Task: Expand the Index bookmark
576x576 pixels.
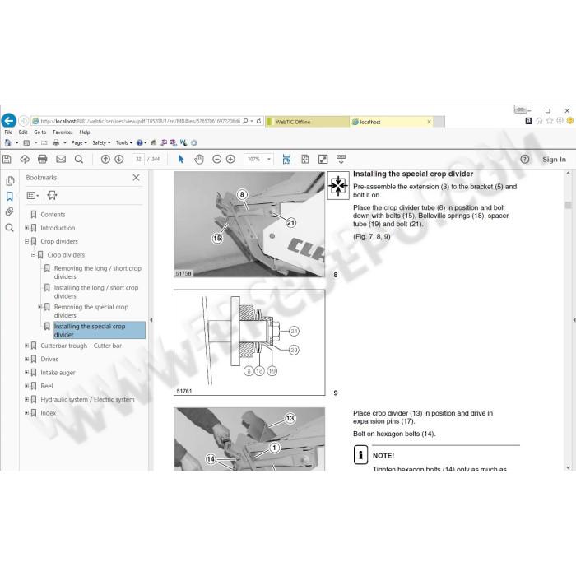Action: (x=27, y=413)
